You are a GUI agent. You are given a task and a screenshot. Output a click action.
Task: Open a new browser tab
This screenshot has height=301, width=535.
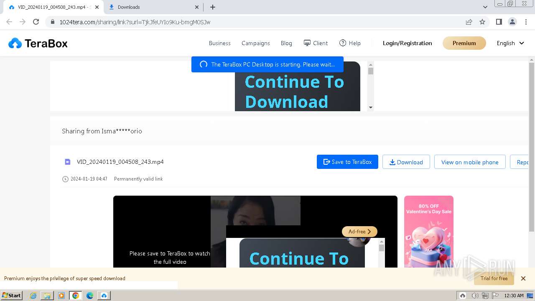pyautogui.click(x=213, y=7)
